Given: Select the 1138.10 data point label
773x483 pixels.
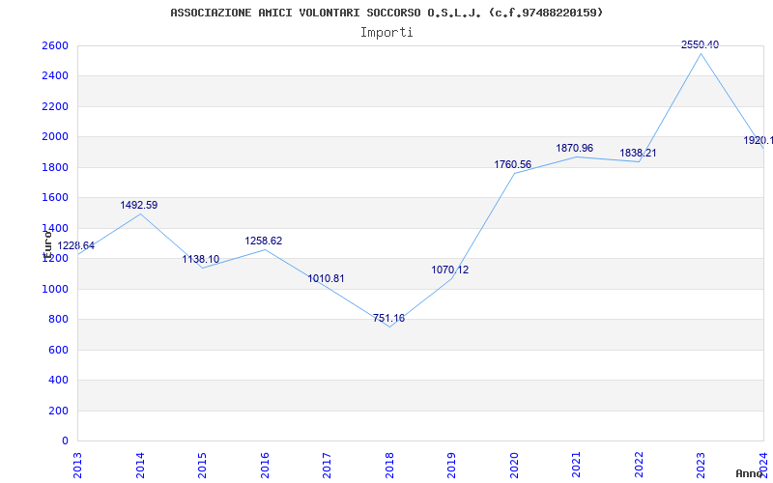Looking at the screenshot, I should (201, 259).
